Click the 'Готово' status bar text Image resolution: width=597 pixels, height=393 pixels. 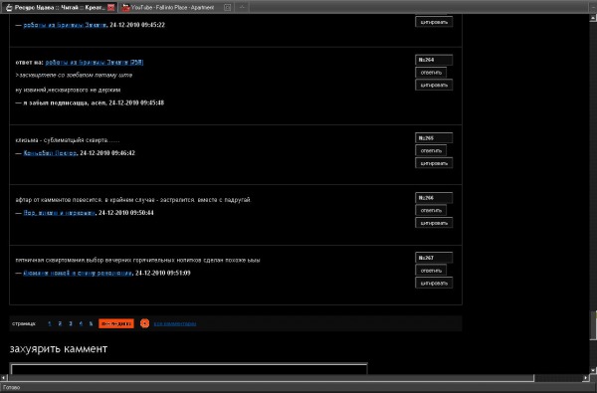click(x=11, y=388)
